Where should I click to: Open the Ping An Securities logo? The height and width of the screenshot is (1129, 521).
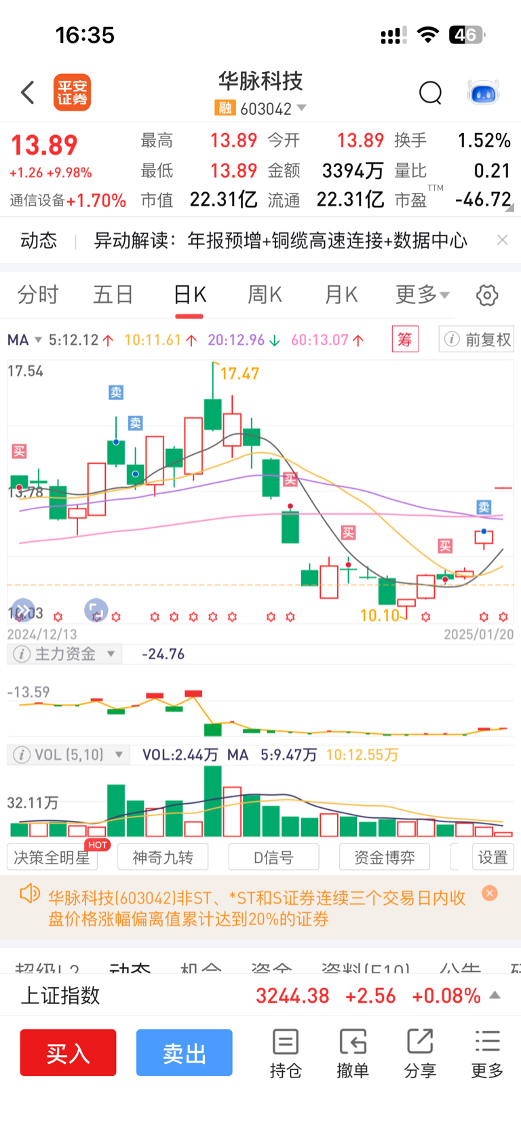click(72, 92)
